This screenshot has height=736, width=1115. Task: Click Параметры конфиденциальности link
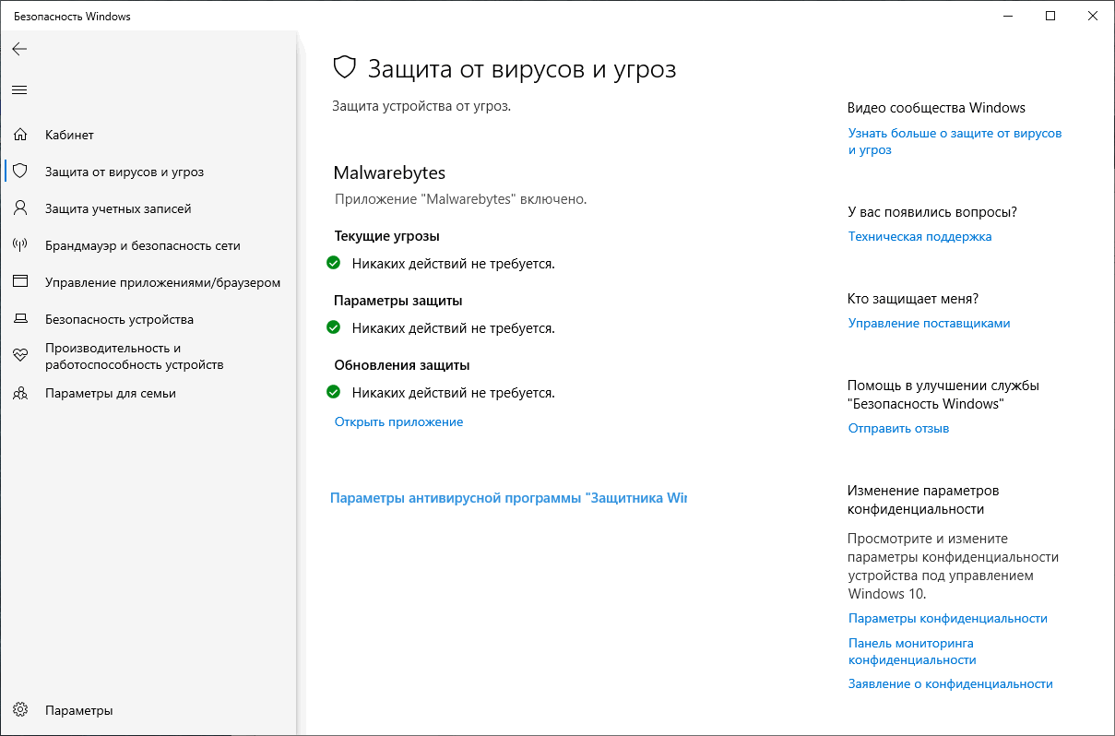coord(948,618)
